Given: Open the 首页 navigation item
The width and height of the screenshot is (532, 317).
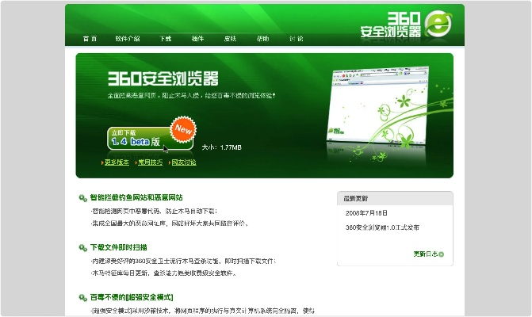Looking at the screenshot, I should click(x=90, y=38).
